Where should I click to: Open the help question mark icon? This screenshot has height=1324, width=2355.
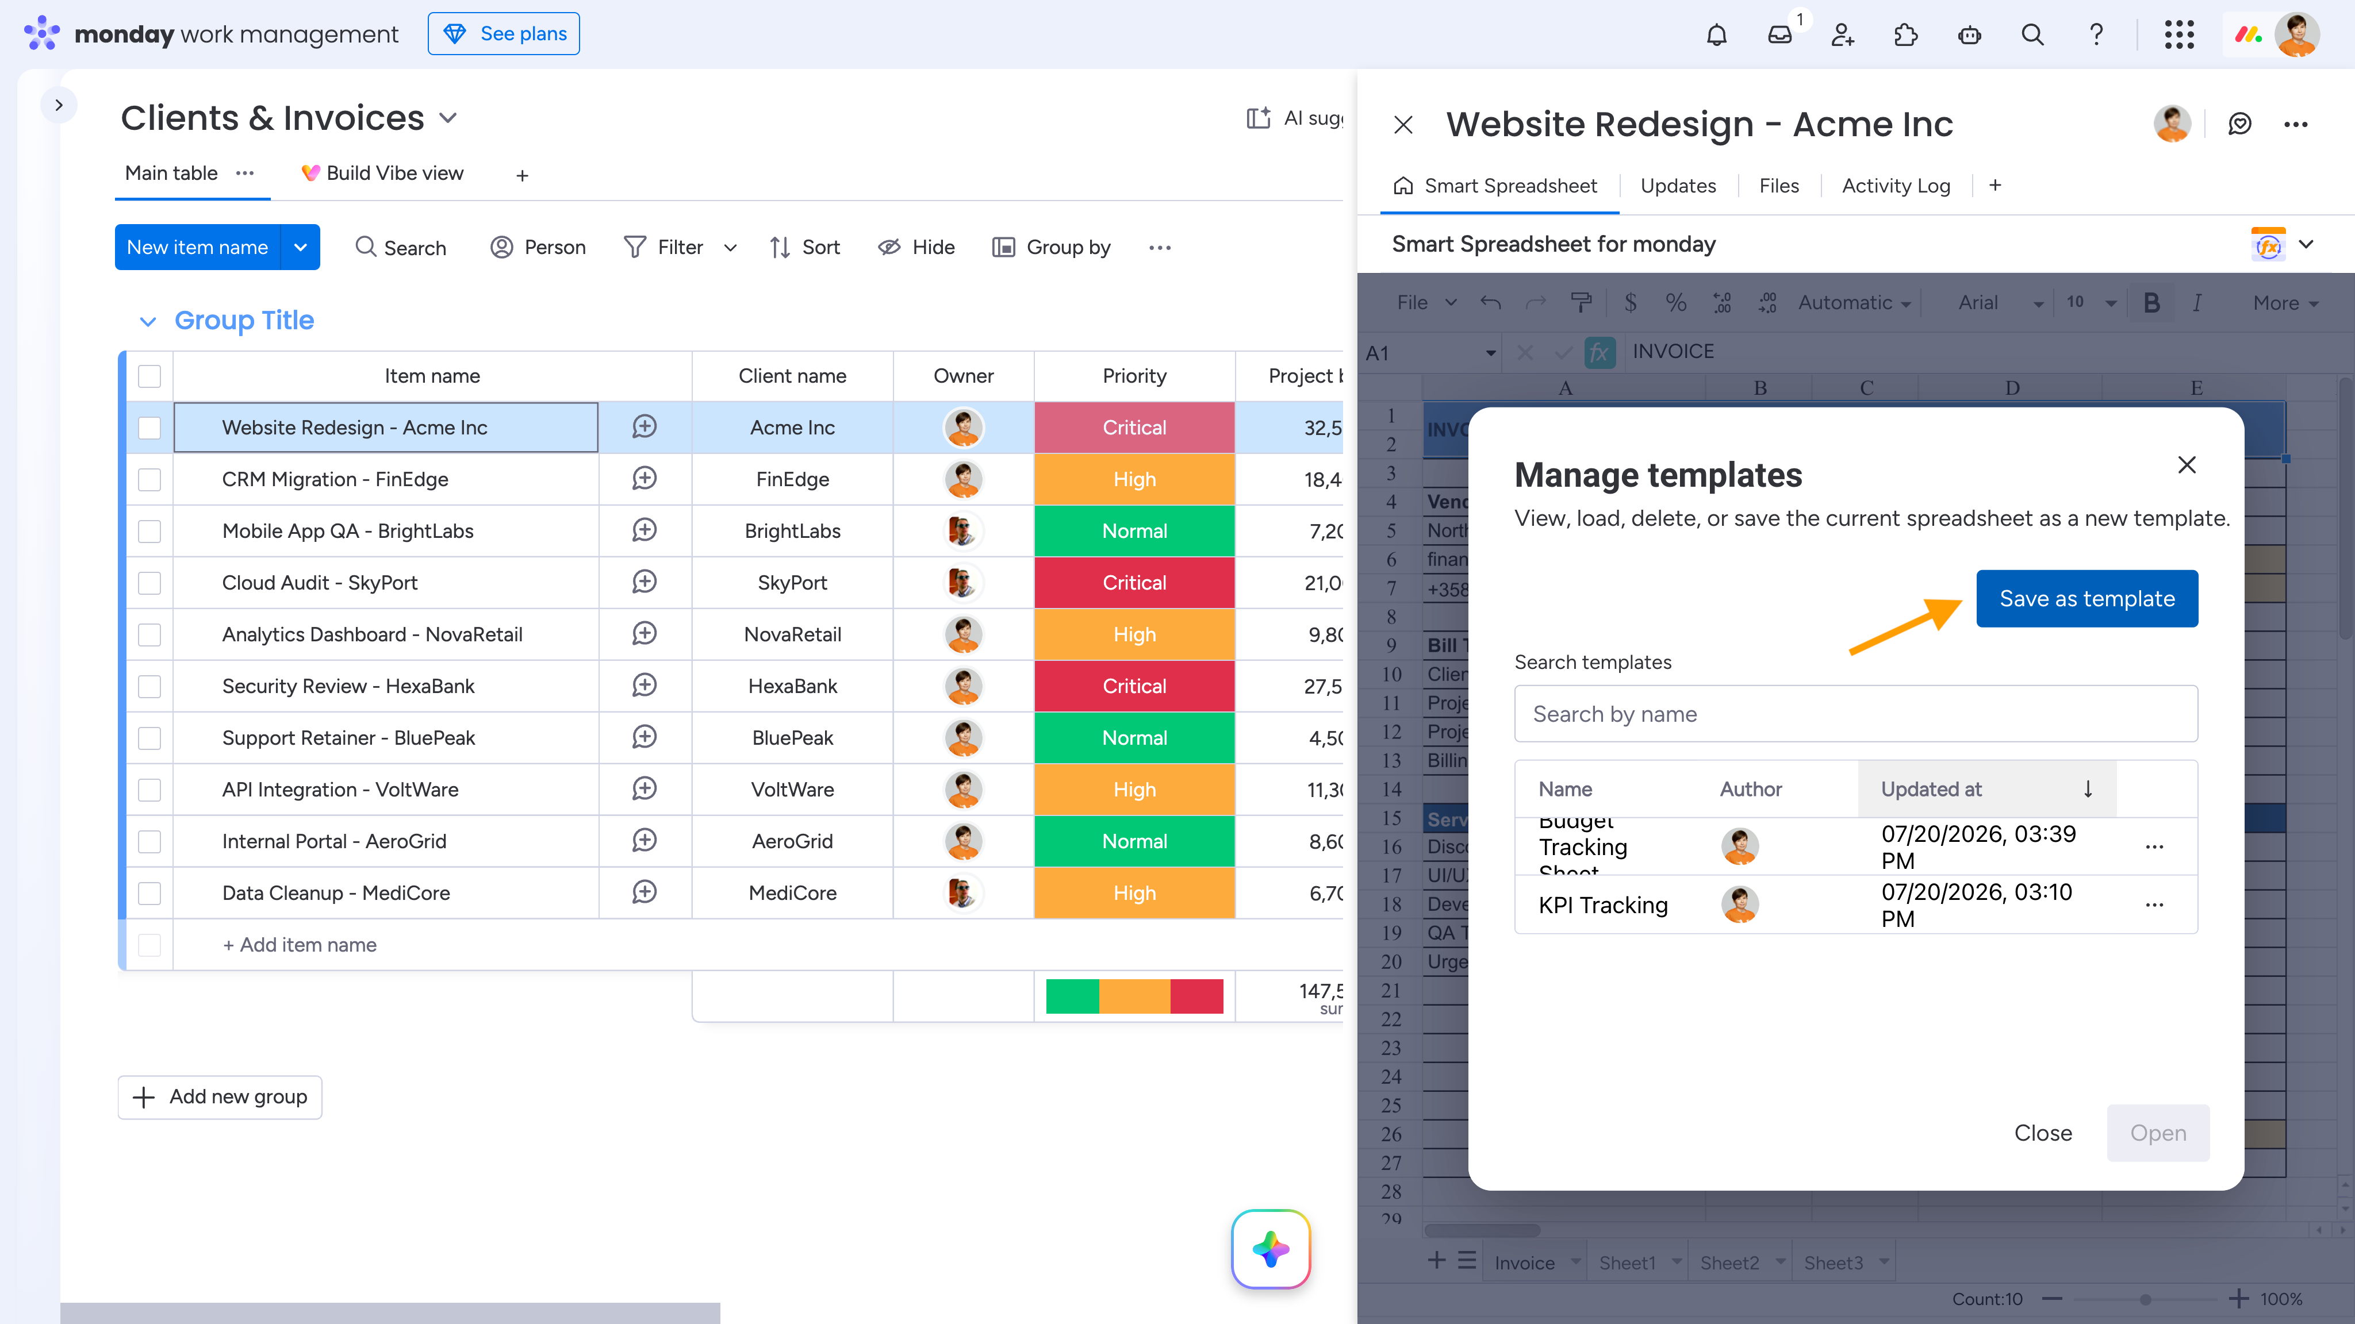2096,34
